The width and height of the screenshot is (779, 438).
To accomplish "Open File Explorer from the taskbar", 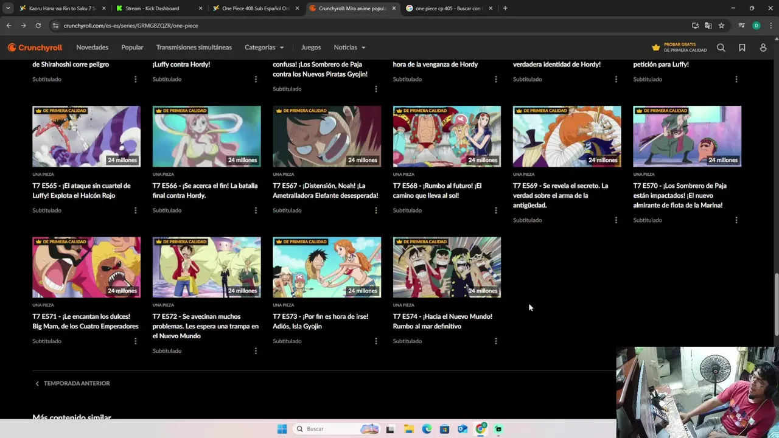I will 408,429.
